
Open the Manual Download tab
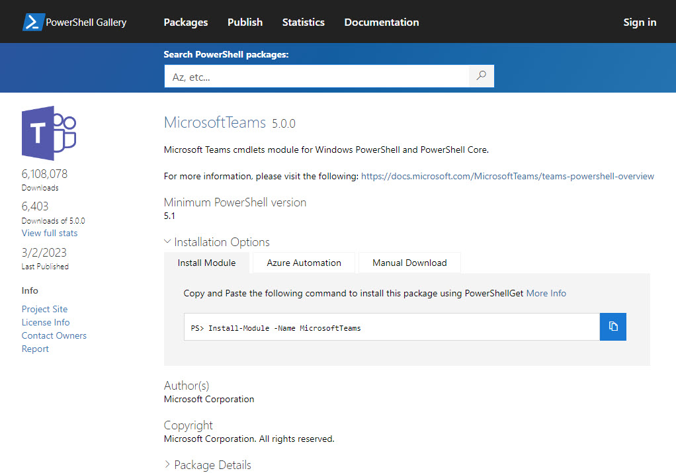409,262
